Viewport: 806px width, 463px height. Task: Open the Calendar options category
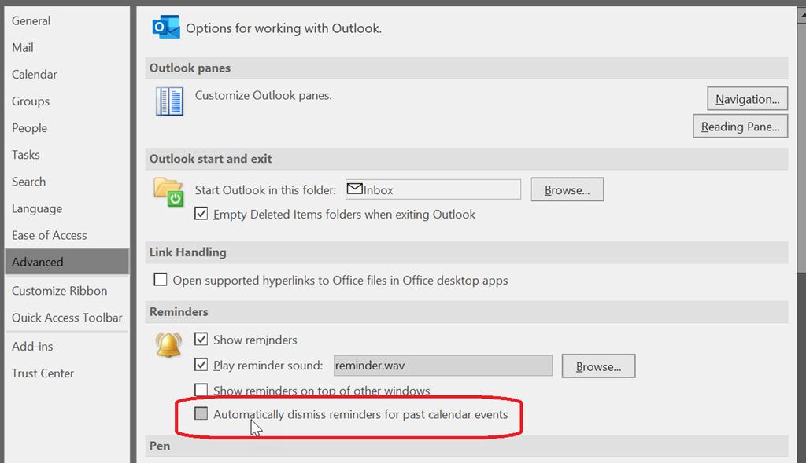[x=35, y=75]
